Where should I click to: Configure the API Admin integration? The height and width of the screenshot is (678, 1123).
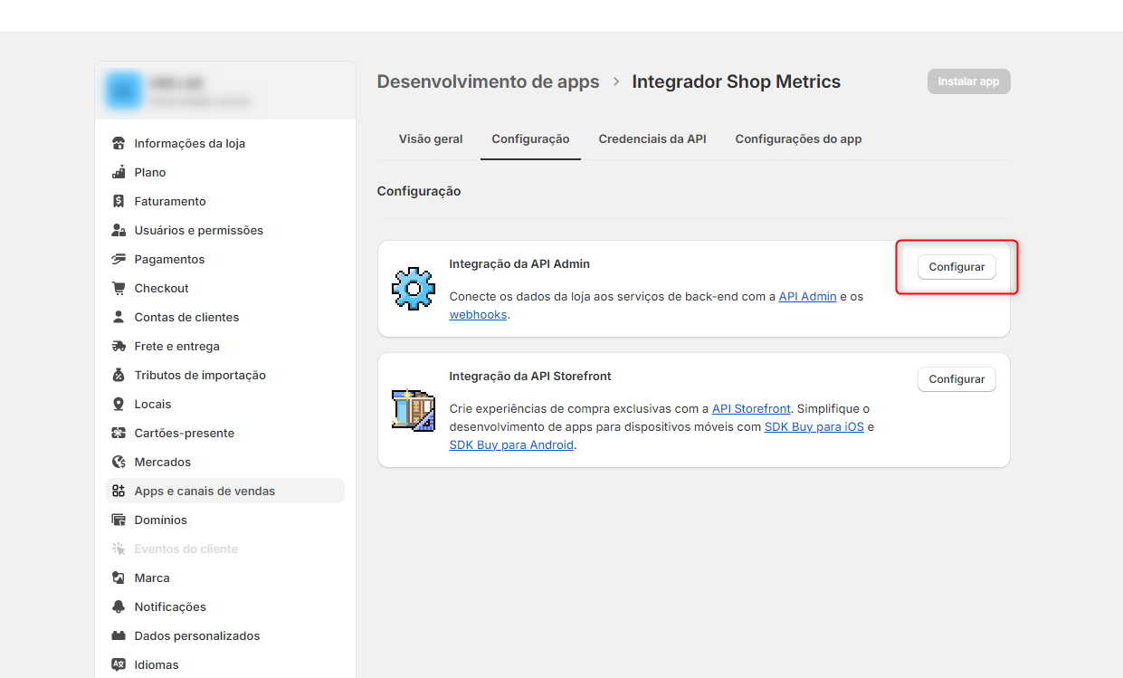956,267
